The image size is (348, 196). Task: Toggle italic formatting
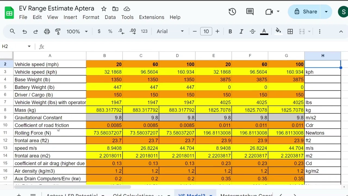(241, 31)
